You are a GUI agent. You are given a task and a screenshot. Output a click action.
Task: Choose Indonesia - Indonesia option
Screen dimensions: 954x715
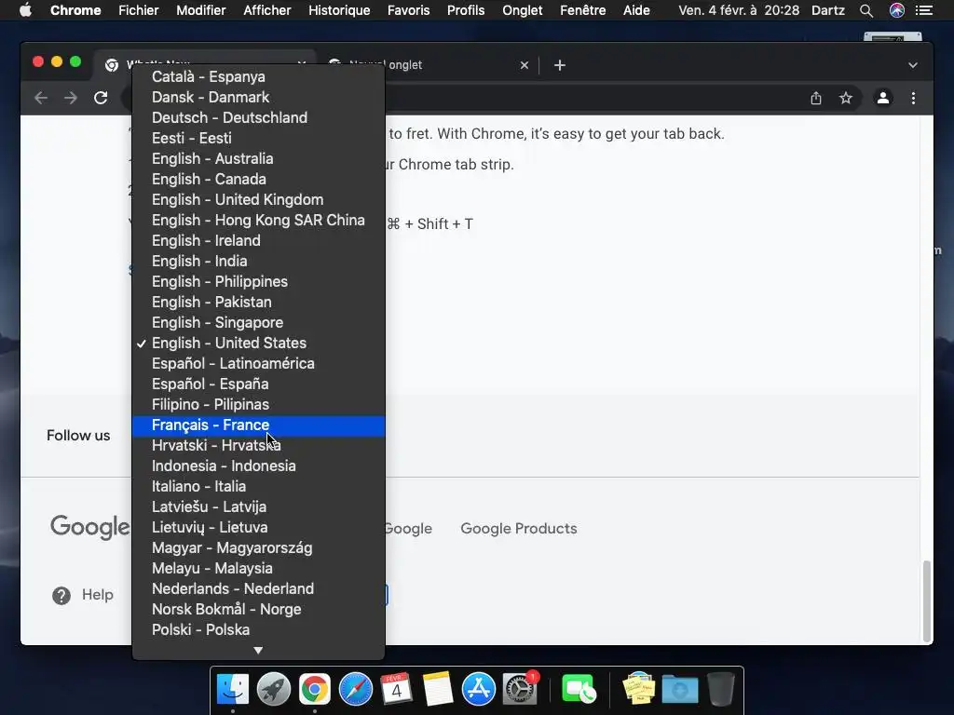click(x=258, y=465)
